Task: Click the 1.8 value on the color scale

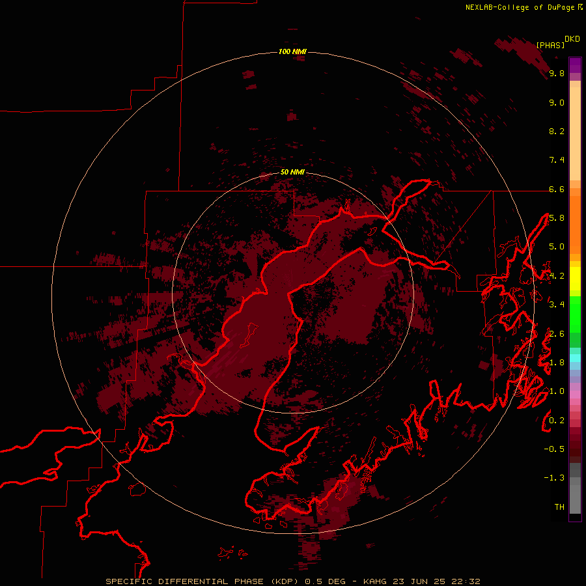Action: 557,363
